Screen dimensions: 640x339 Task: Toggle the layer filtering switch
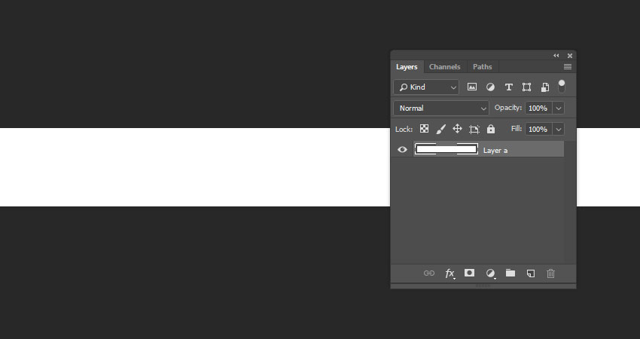pyautogui.click(x=561, y=87)
